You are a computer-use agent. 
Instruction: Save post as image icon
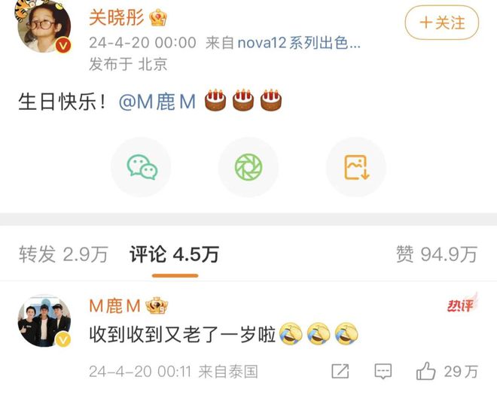356,167
